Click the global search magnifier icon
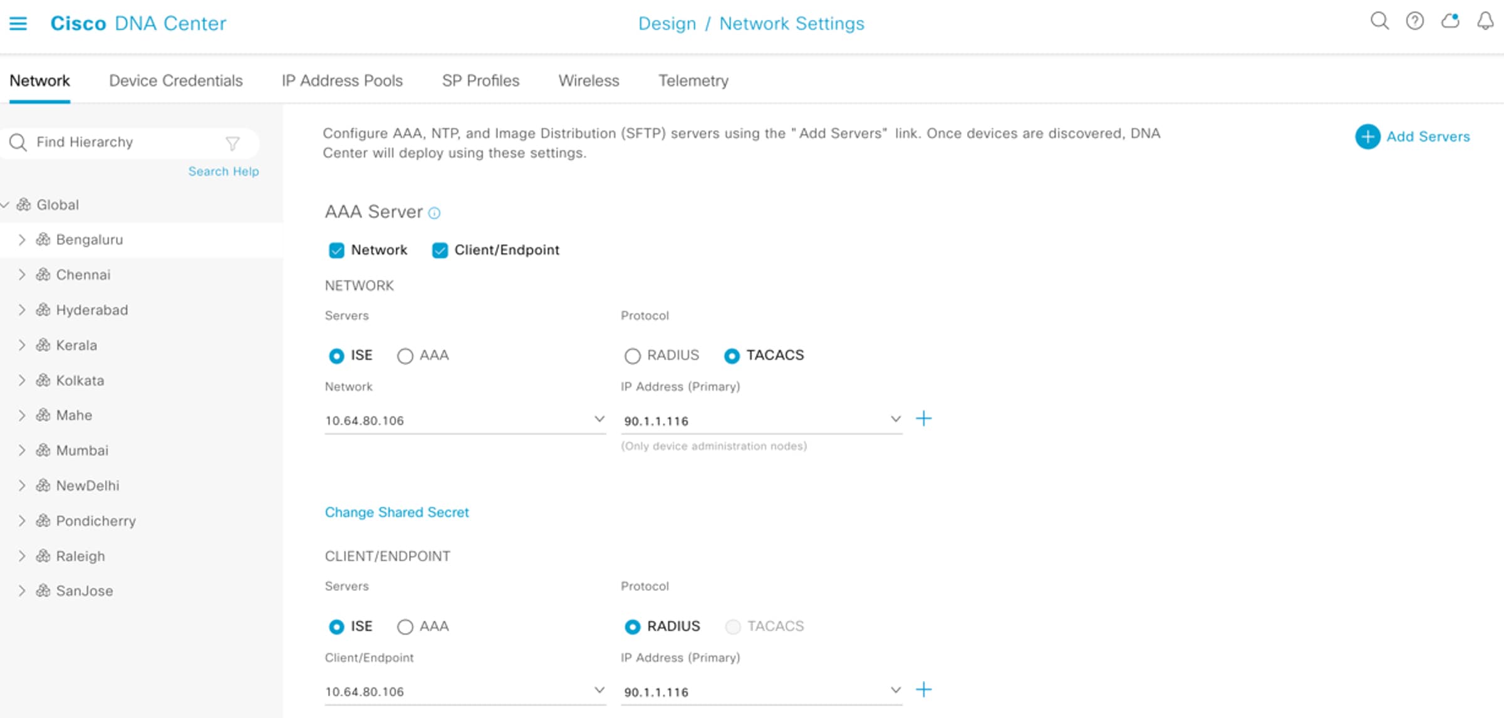 click(1379, 21)
